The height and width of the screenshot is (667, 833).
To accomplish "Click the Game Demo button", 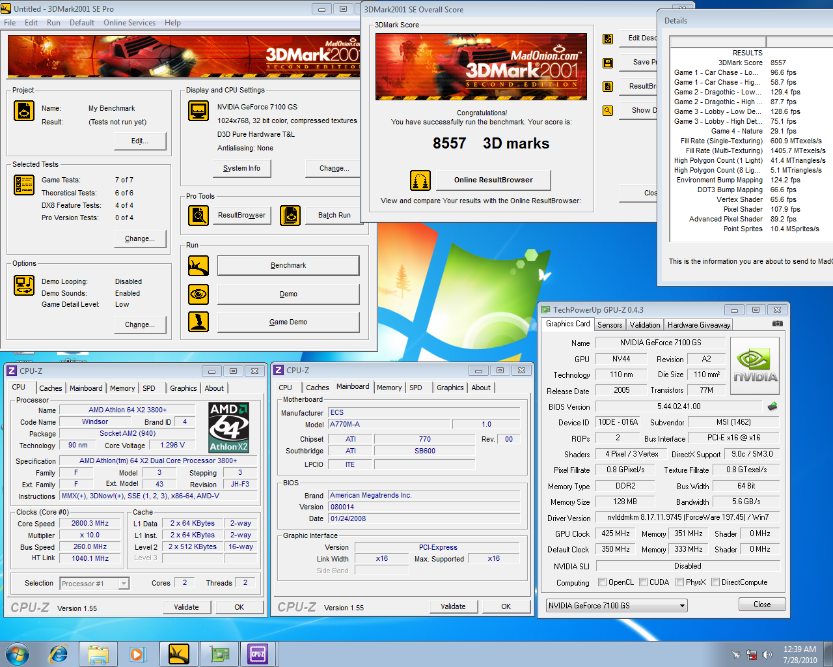I will click(x=288, y=322).
